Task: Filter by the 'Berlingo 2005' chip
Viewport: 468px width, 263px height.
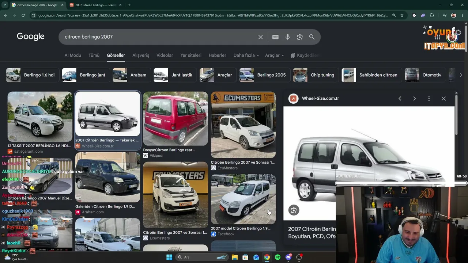Action: [x=265, y=75]
